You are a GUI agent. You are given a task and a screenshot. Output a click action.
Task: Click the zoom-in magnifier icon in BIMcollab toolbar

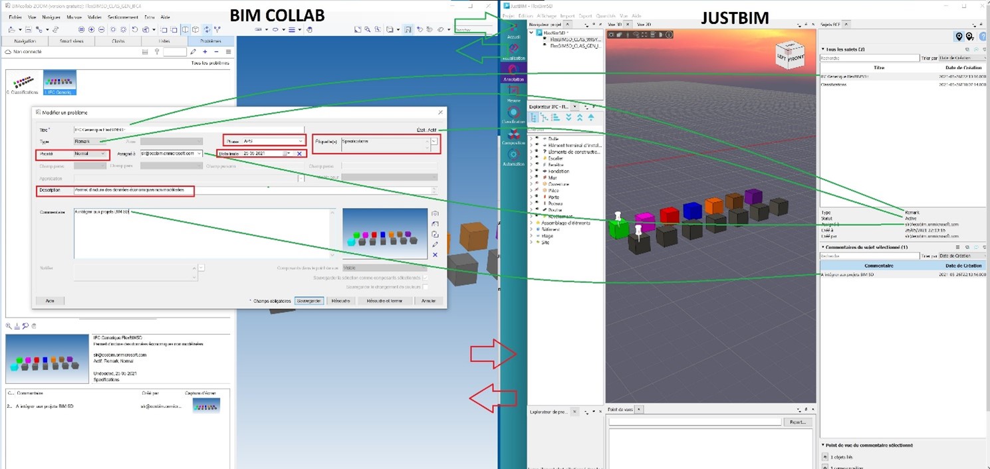tap(91, 29)
